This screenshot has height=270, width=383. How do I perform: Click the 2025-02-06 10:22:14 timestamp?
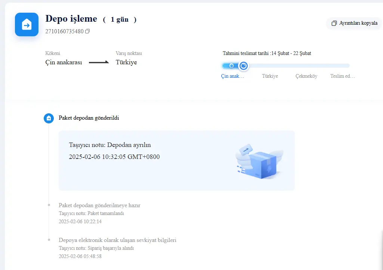(80, 222)
